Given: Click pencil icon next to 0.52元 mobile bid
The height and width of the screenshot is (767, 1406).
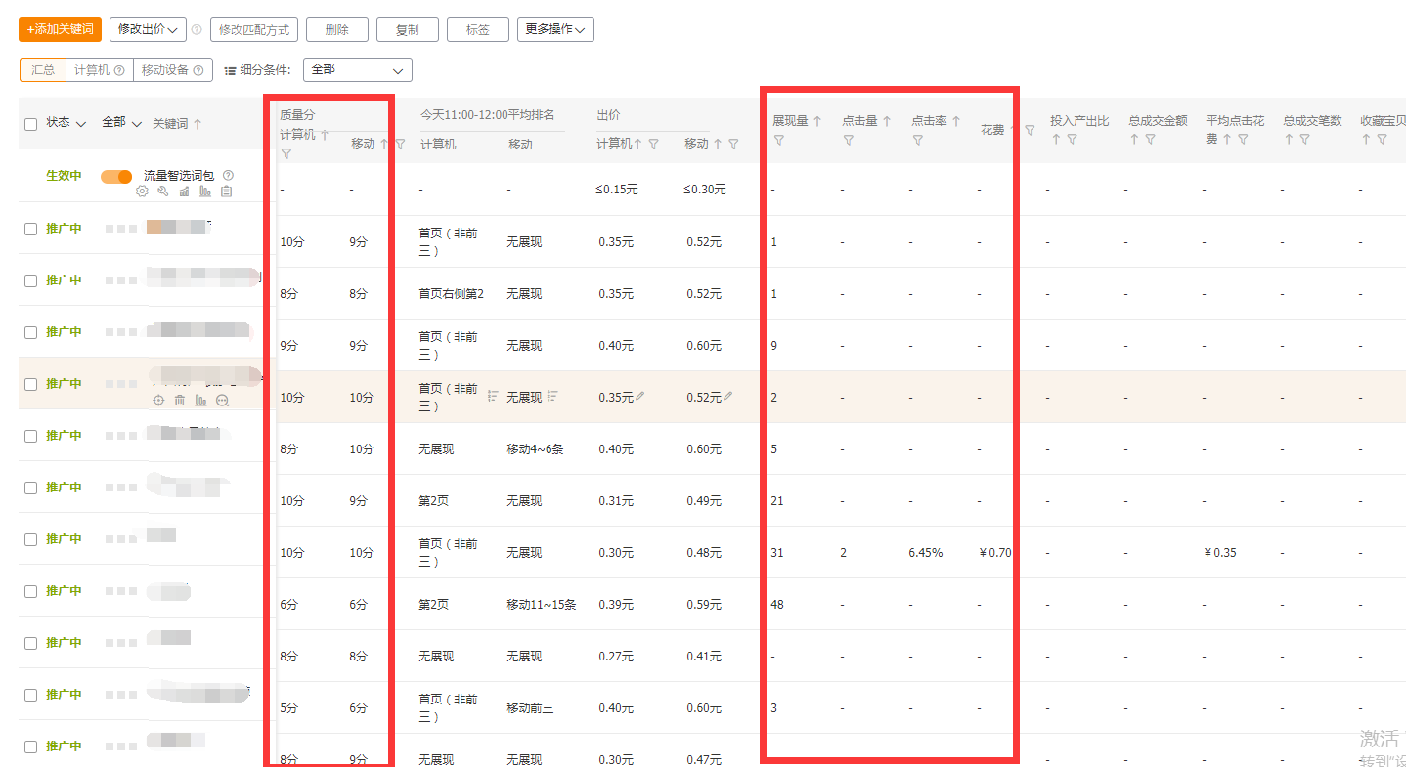Looking at the screenshot, I should [x=727, y=397].
